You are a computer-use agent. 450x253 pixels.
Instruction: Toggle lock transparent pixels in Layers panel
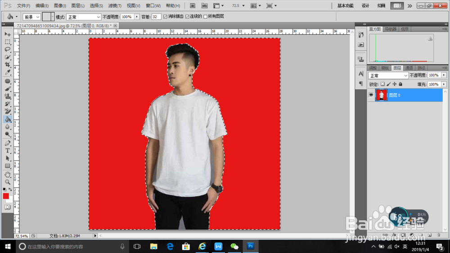coord(382,84)
